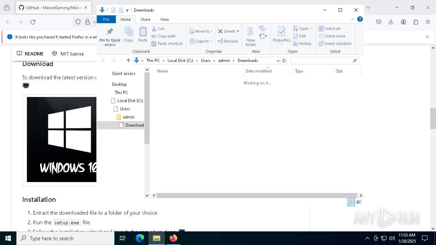Expand the Delete options arrow
The height and width of the screenshot is (245, 436).
238,31
